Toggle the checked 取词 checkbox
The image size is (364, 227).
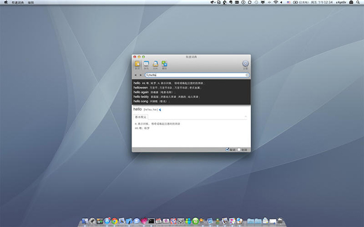pos(227,149)
